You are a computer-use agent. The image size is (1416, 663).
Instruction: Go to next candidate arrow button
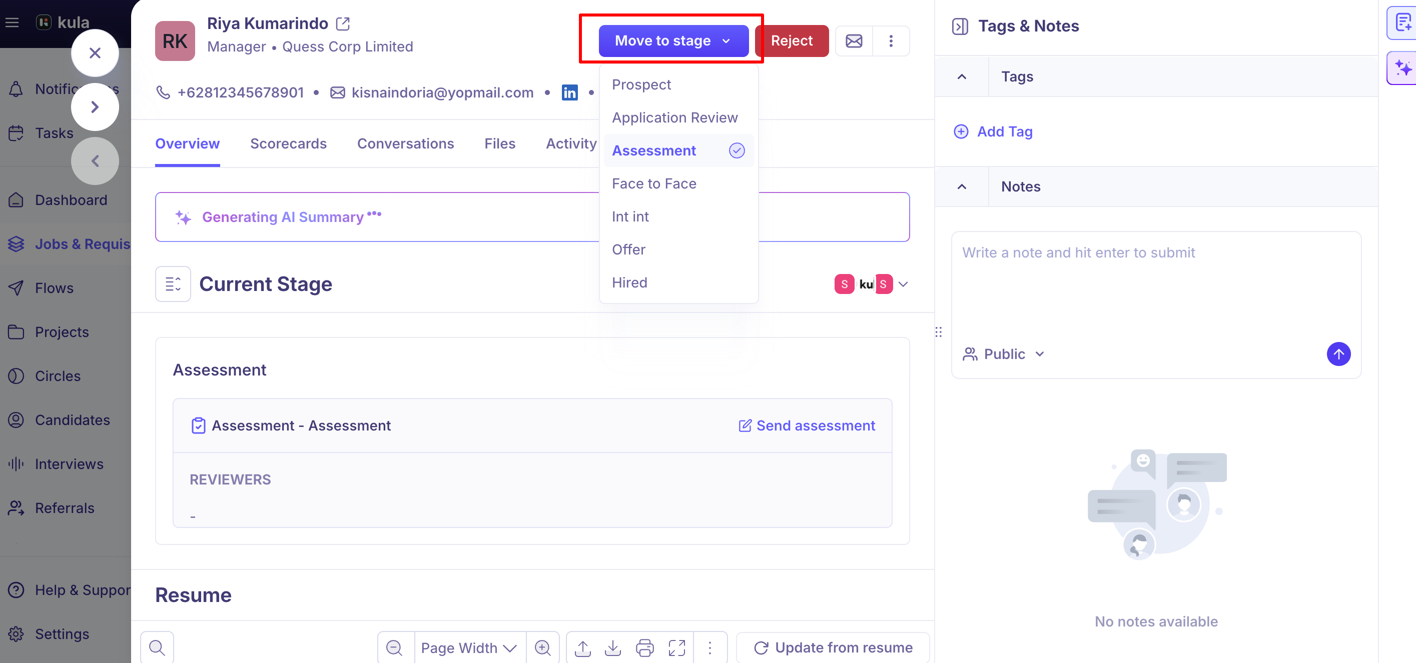point(95,107)
